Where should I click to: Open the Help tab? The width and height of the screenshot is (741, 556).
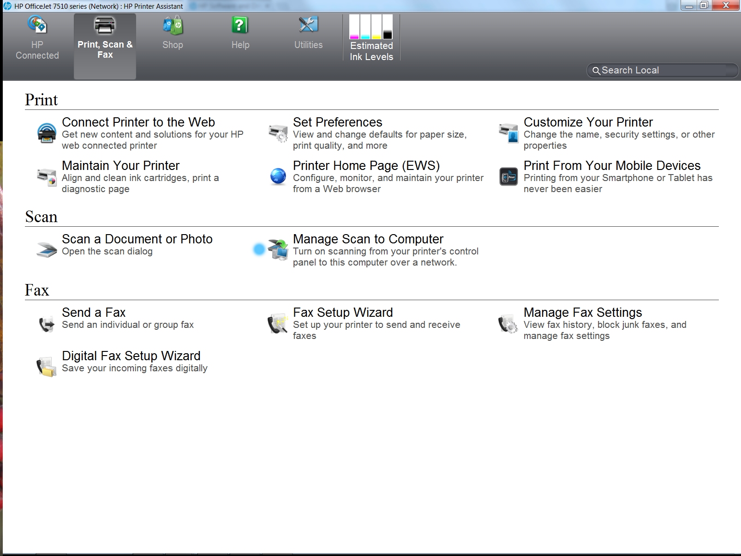240,33
